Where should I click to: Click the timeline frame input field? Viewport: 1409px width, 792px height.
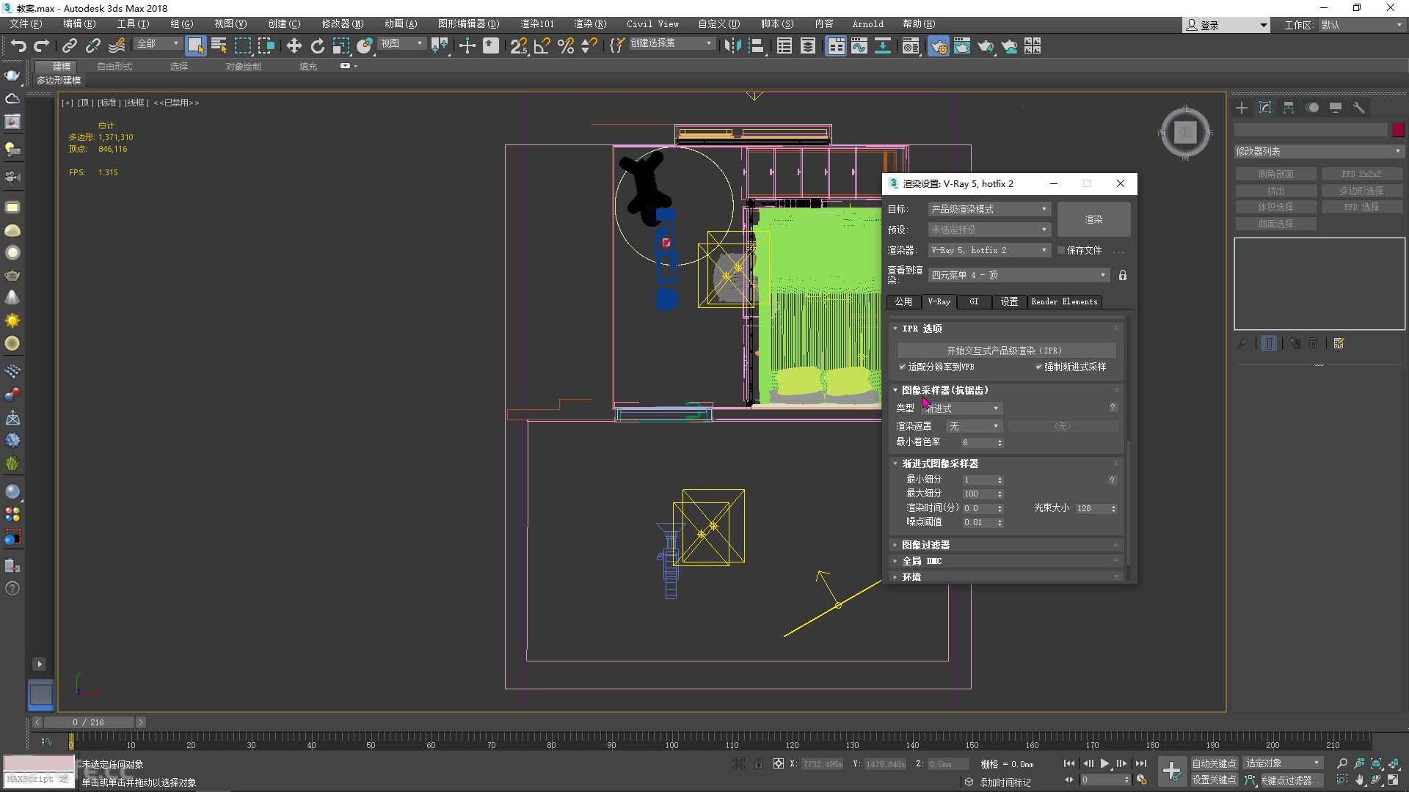tap(88, 722)
